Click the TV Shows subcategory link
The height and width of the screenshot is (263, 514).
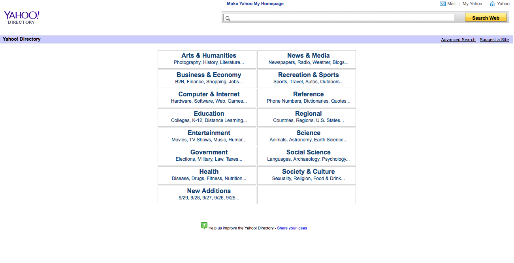coord(200,140)
